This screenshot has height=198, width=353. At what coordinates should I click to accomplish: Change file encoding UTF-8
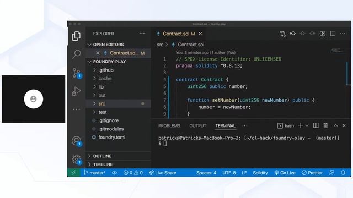[229, 173]
